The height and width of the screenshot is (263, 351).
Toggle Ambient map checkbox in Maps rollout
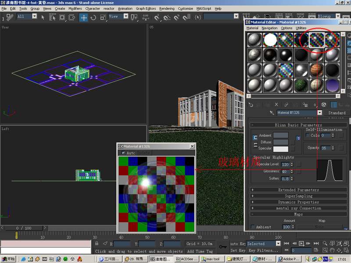pos(253,227)
